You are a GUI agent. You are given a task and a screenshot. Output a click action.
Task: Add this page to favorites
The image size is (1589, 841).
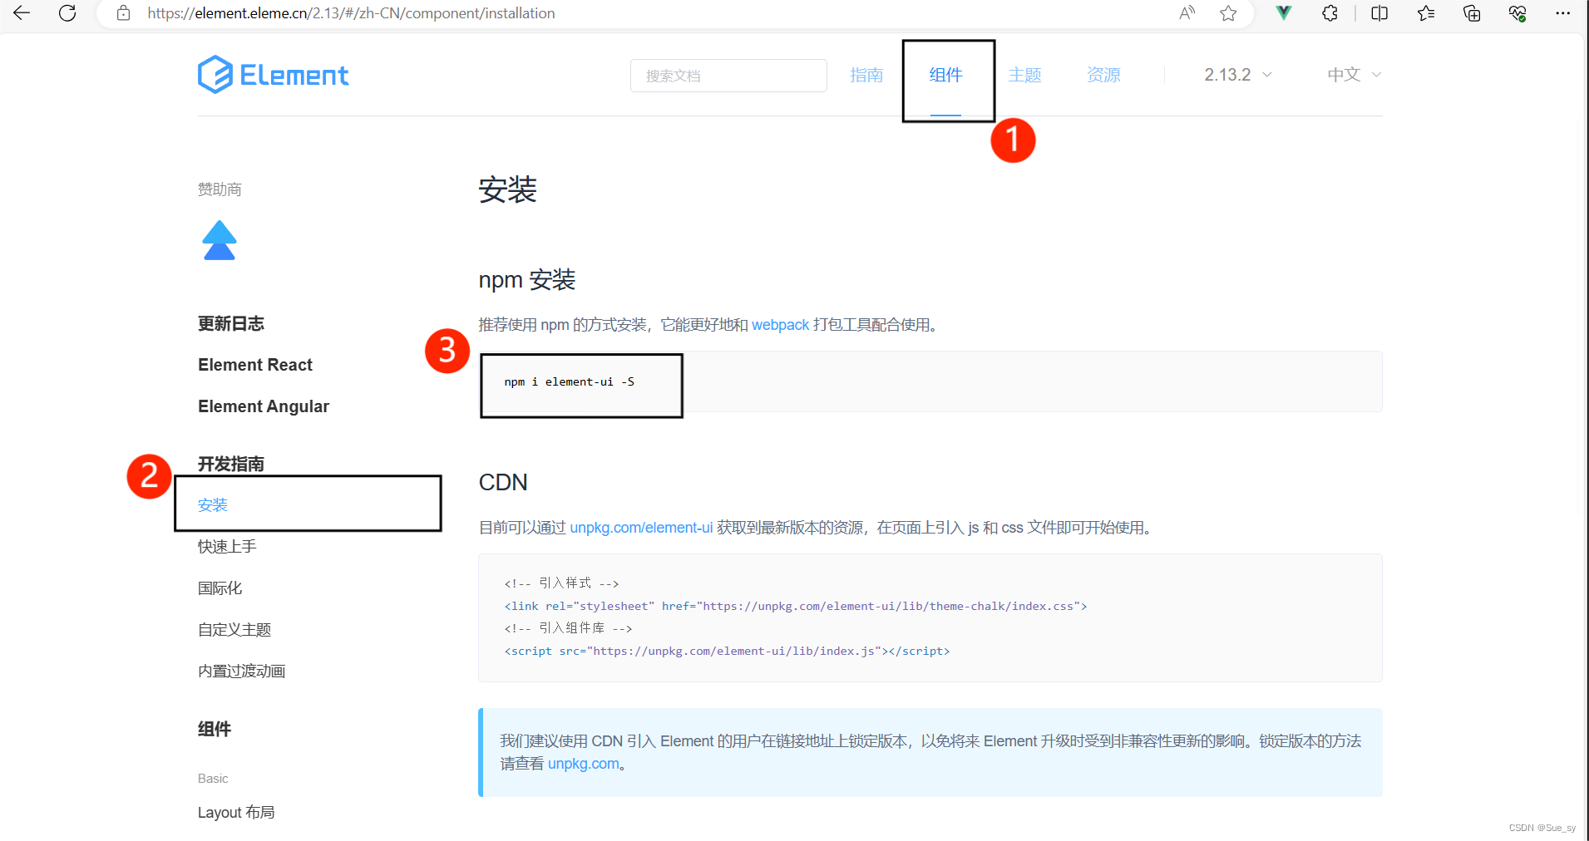tap(1228, 13)
